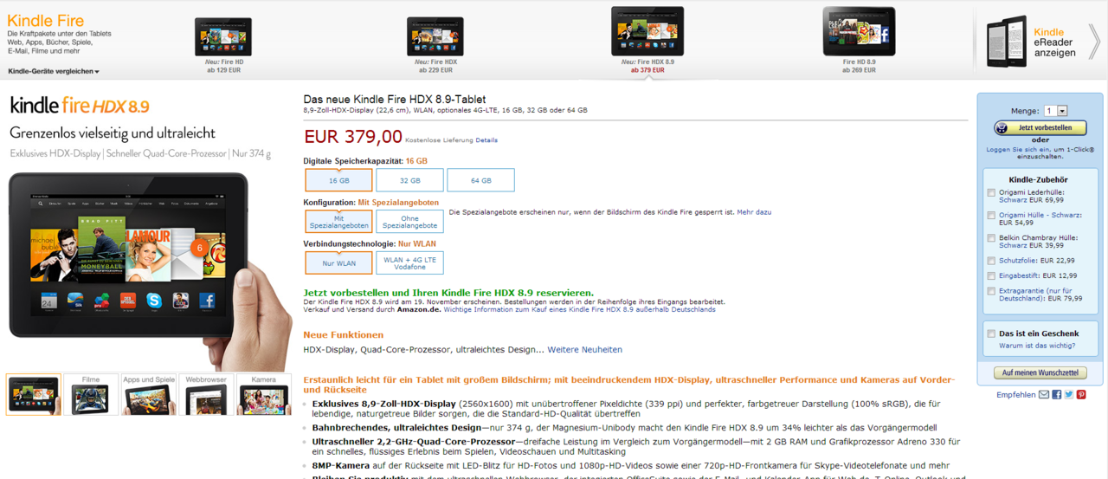The width and height of the screenshot is (1108, 479).
Task: Click the right arrow beside Kindle eReader anzeigen
Action: (1094, 41)
